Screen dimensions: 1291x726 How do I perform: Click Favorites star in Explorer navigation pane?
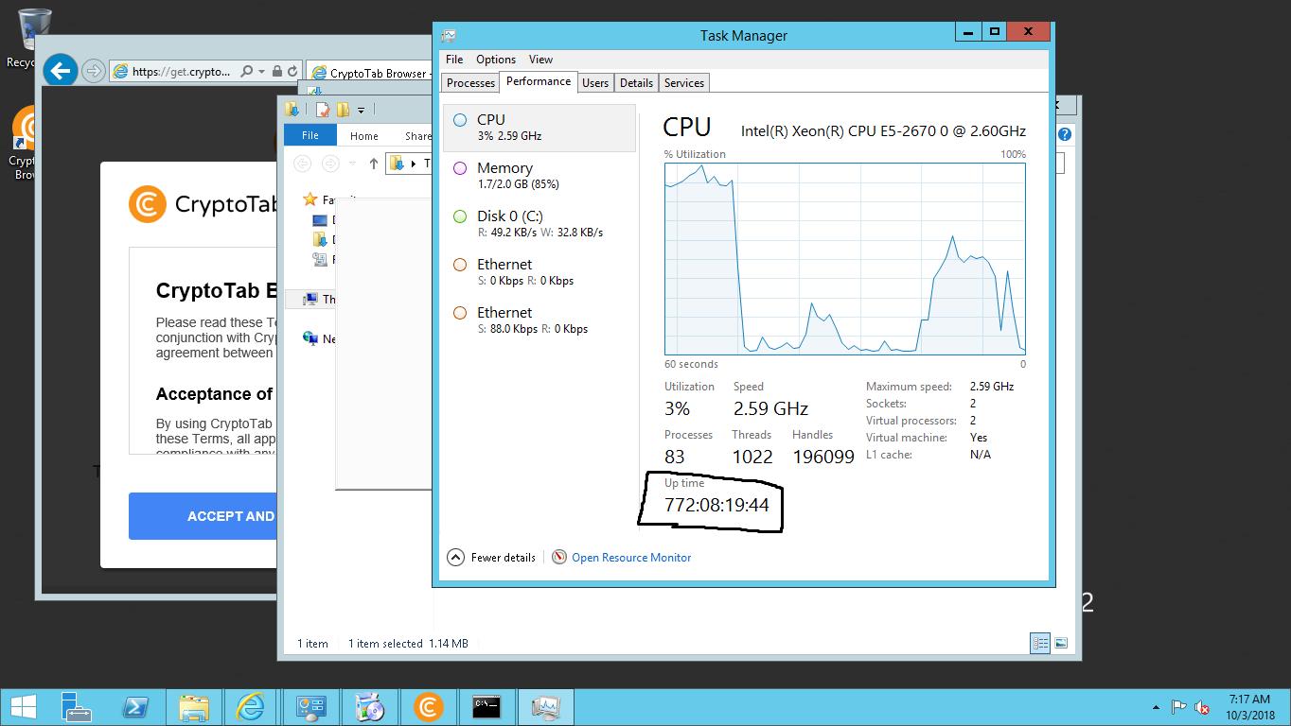point(309,199)
